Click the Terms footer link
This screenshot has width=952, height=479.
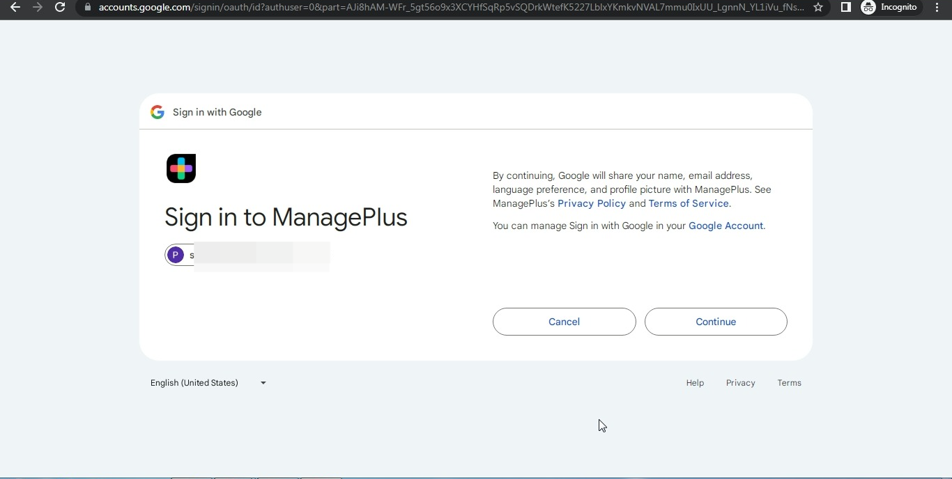click(789, 383)
